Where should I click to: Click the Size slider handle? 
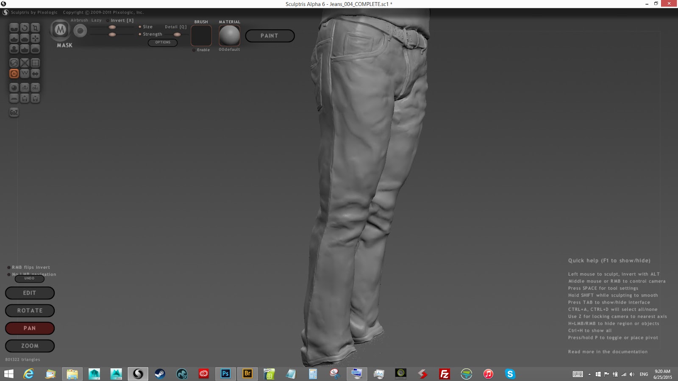point(112,27)
